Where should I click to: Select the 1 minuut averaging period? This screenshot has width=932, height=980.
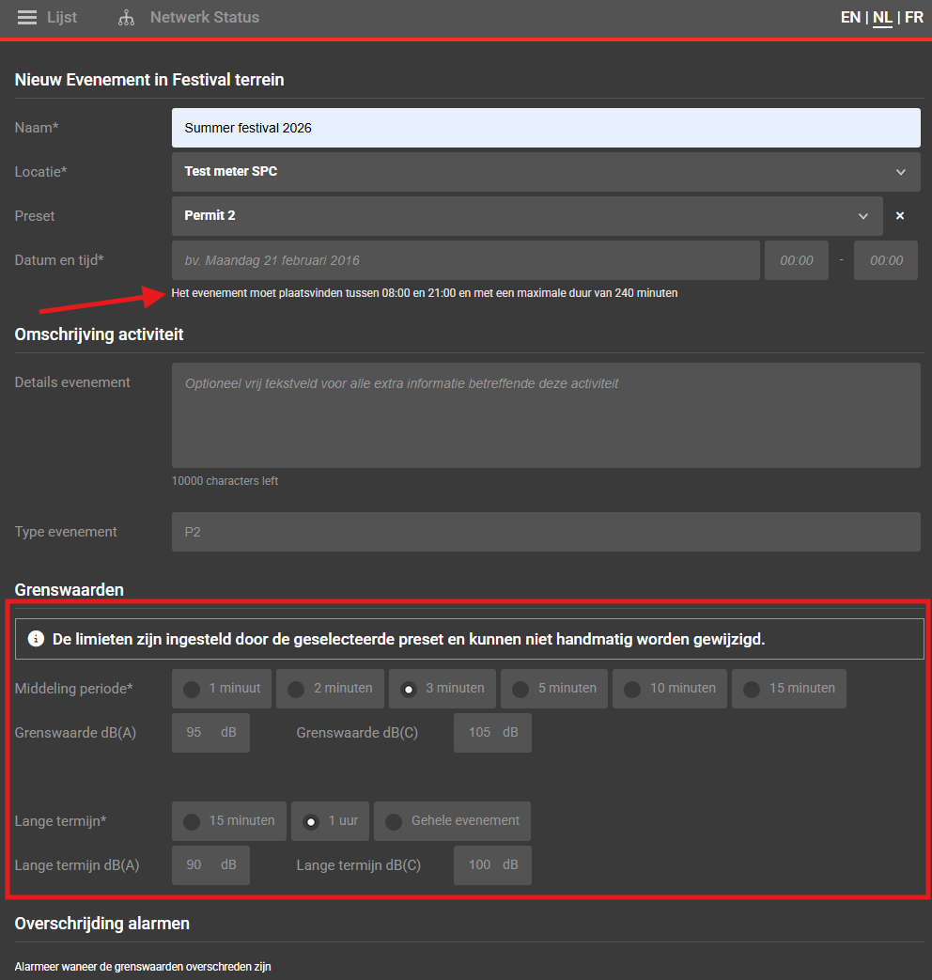[x=222, y=689]
